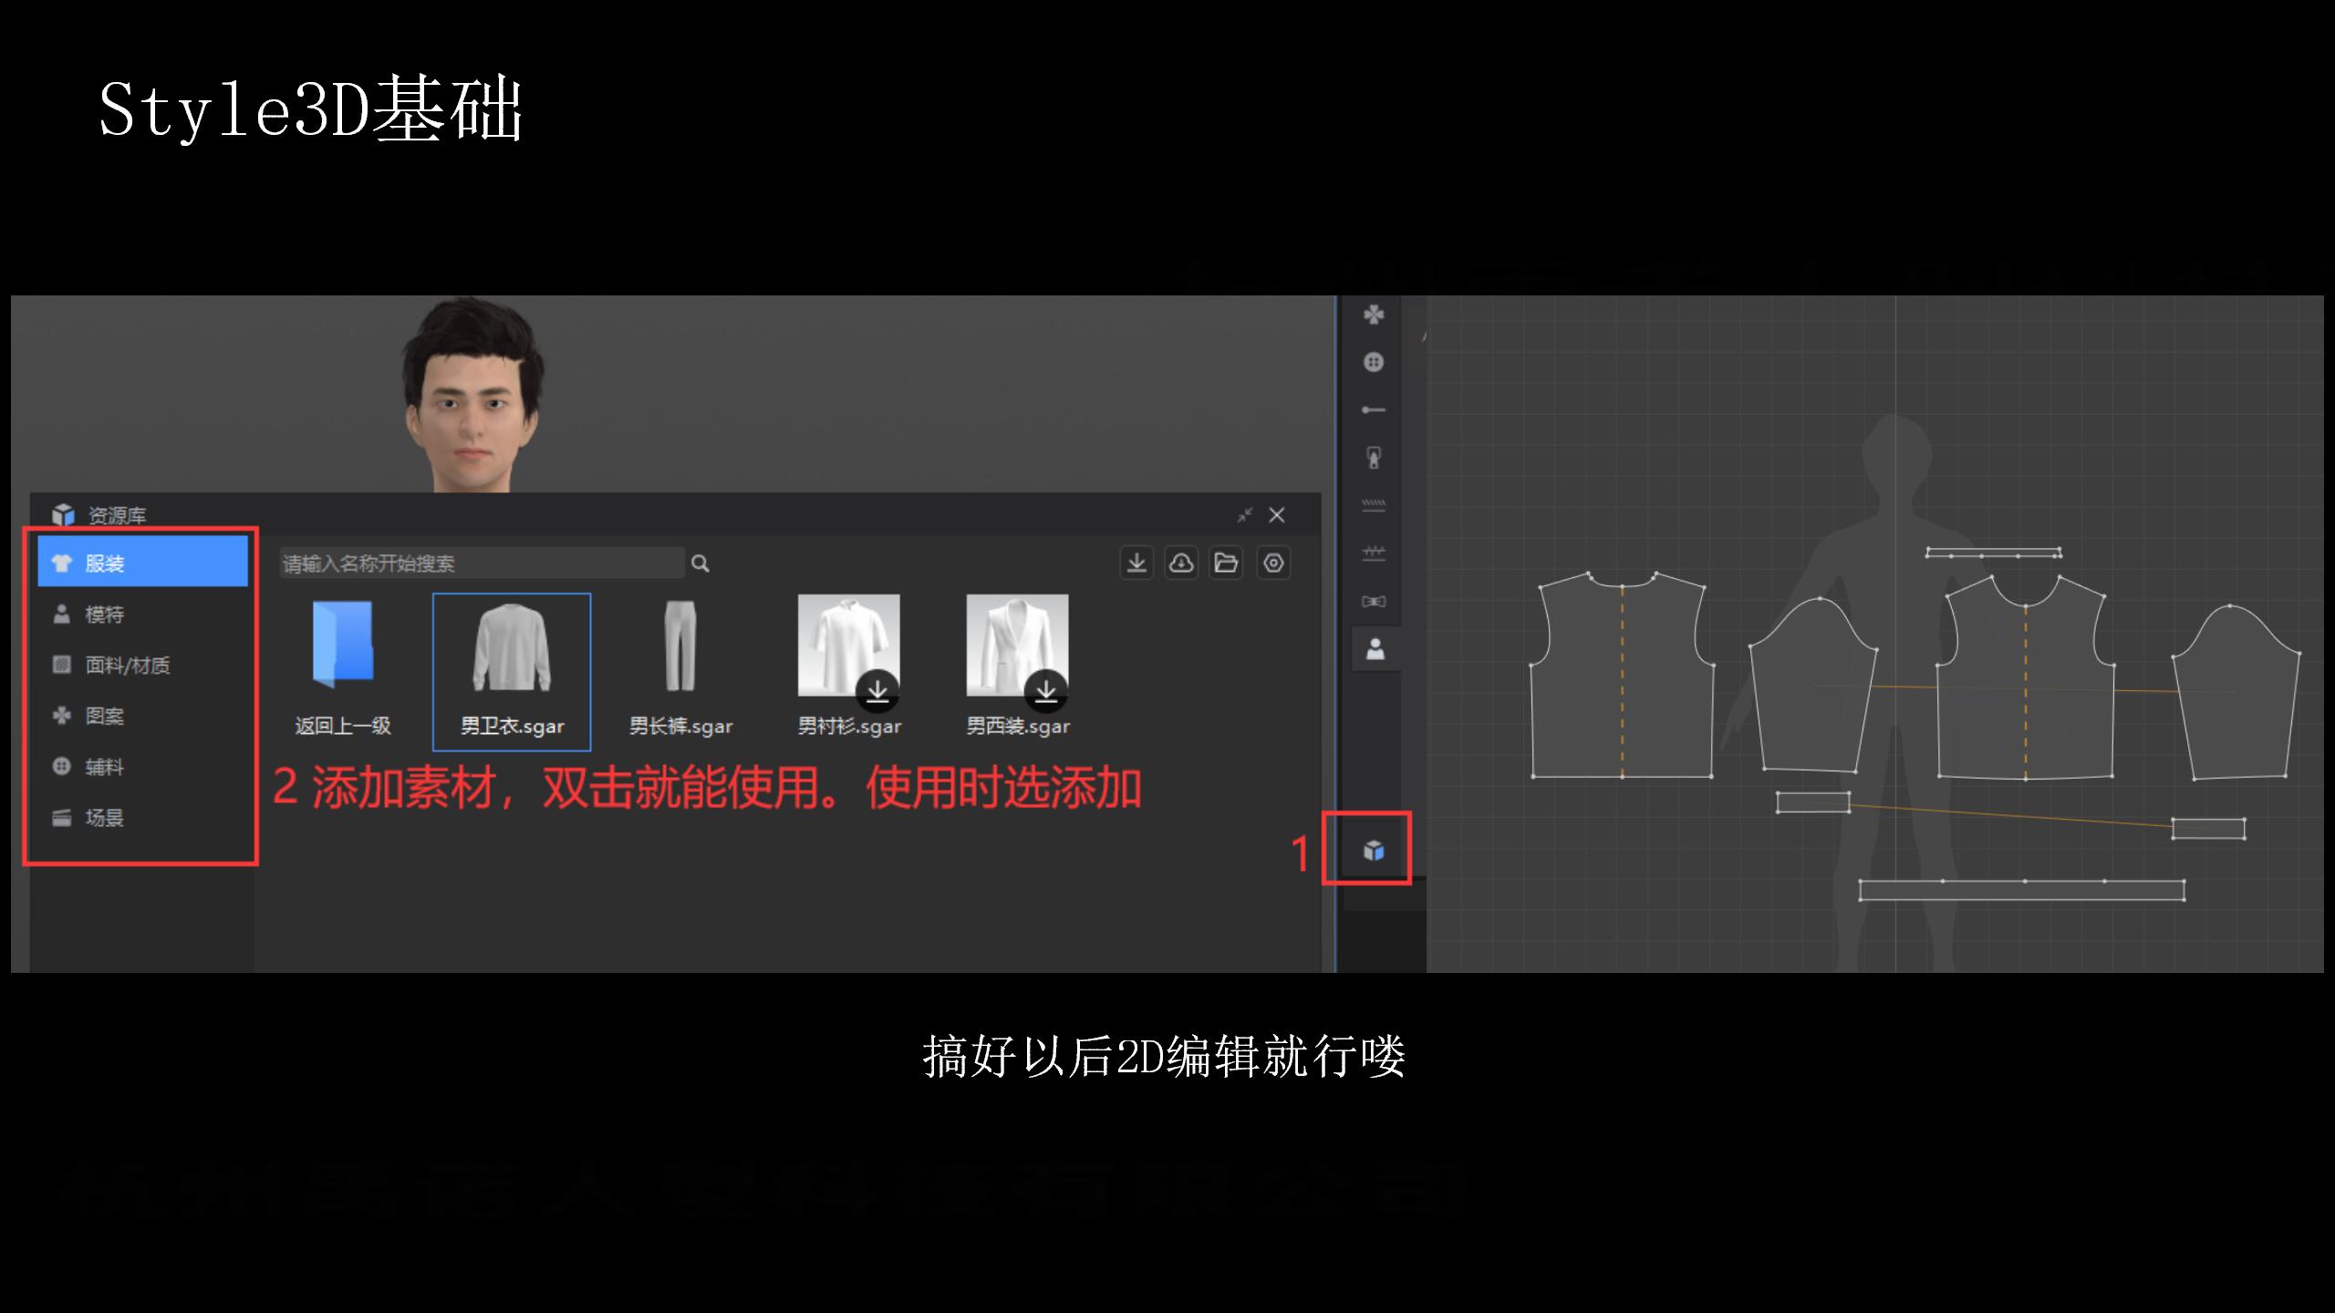Screen dimensions: 2335x1313
Task: Select the 男衬衫.sgar thumbnail
Action: (x=849, y=646)
